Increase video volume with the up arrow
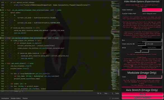164x100 pixels. tap(161, 43)
